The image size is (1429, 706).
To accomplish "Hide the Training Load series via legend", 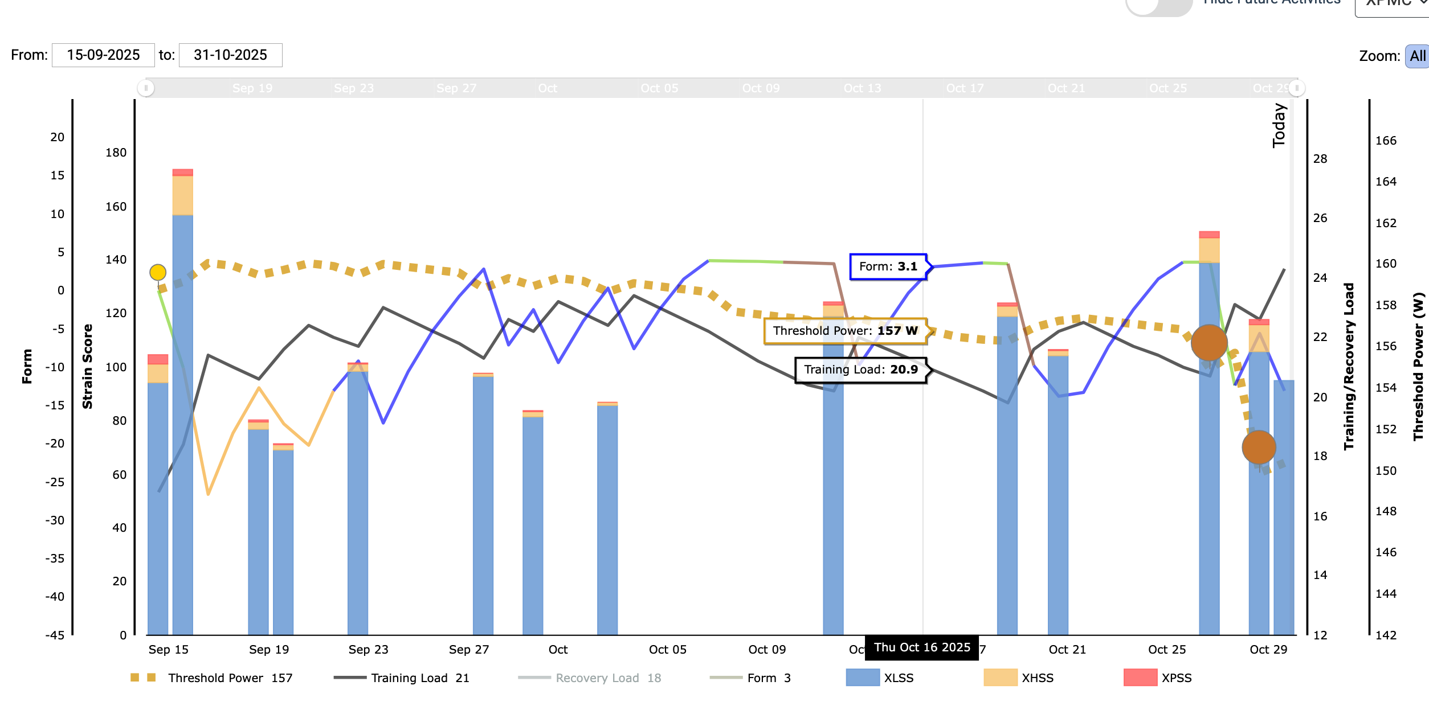I will coord(409,678).
